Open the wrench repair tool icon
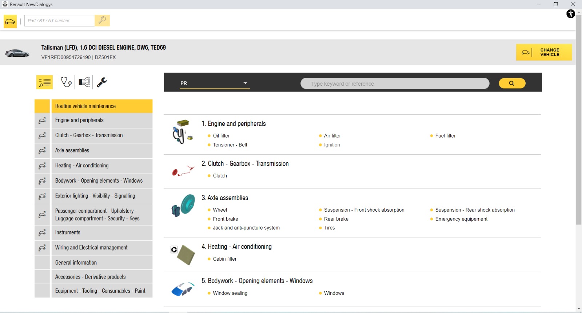 tap(102, 82)
